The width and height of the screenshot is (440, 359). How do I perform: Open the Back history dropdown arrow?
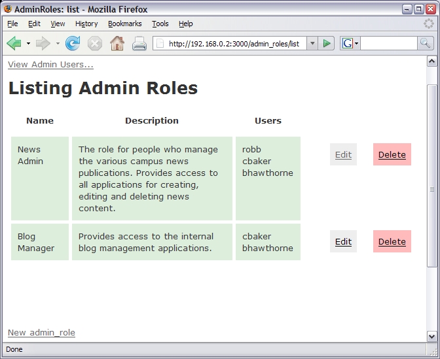(x=28, y=43)
